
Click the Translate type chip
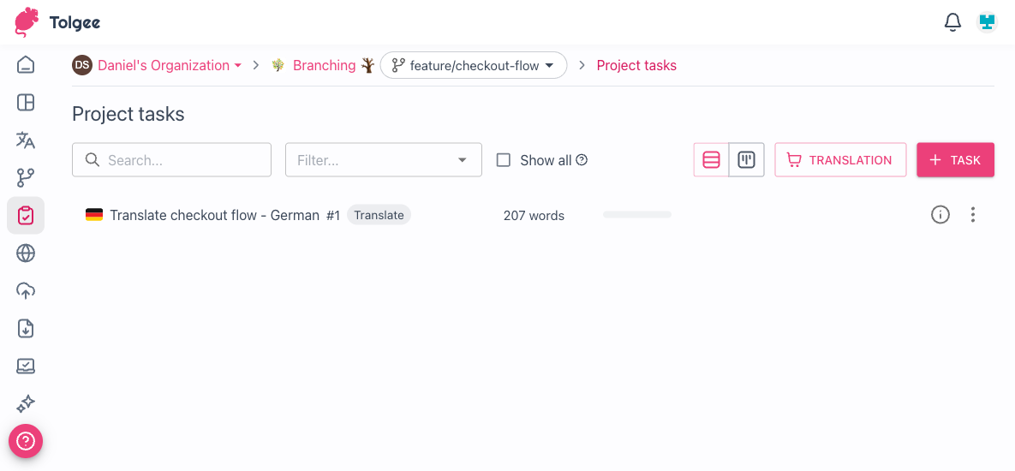pos(379,215)
